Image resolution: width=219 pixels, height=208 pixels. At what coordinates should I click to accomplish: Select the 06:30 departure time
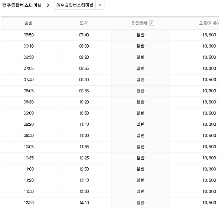[29, 57]
